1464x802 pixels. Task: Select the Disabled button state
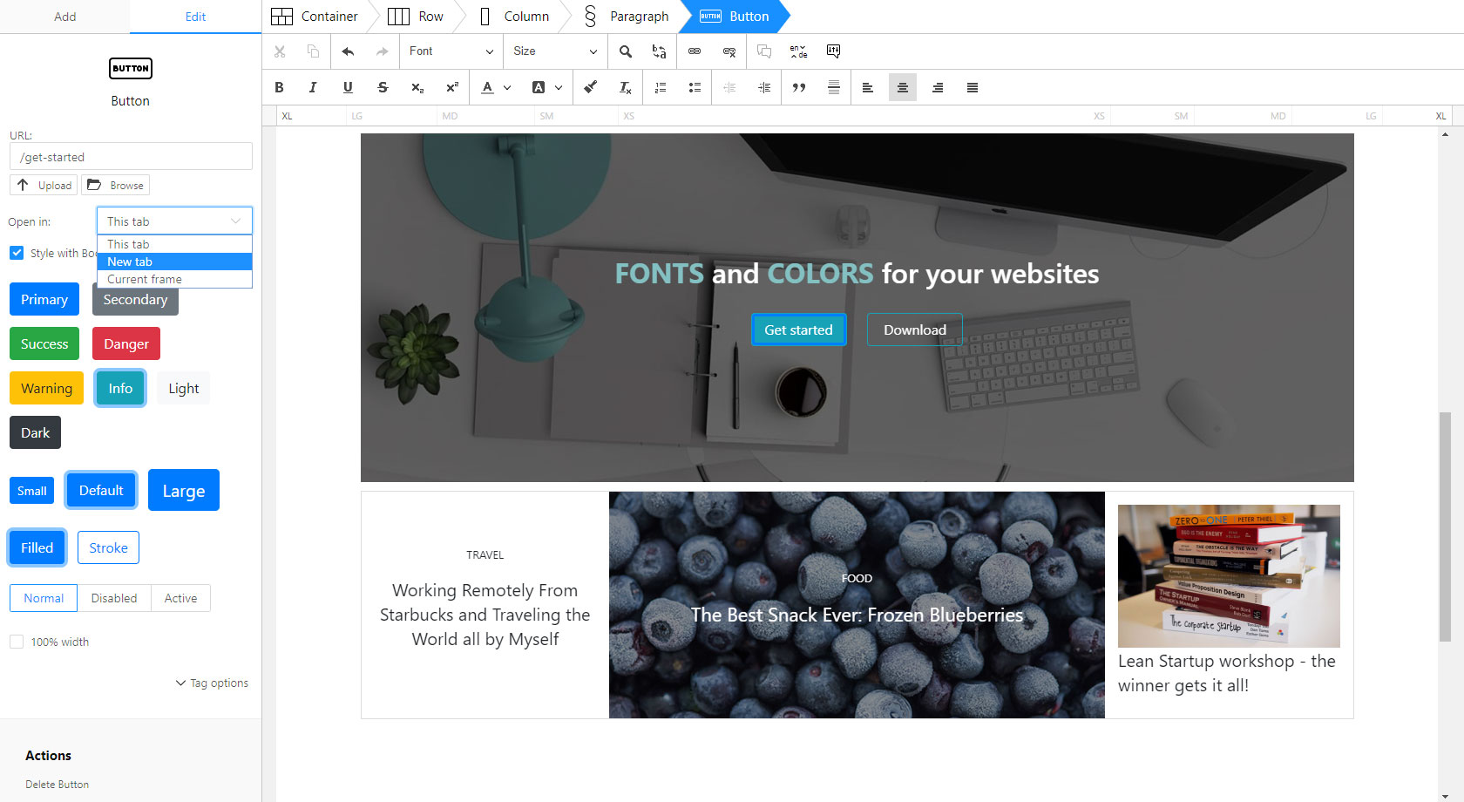[114, 598]
